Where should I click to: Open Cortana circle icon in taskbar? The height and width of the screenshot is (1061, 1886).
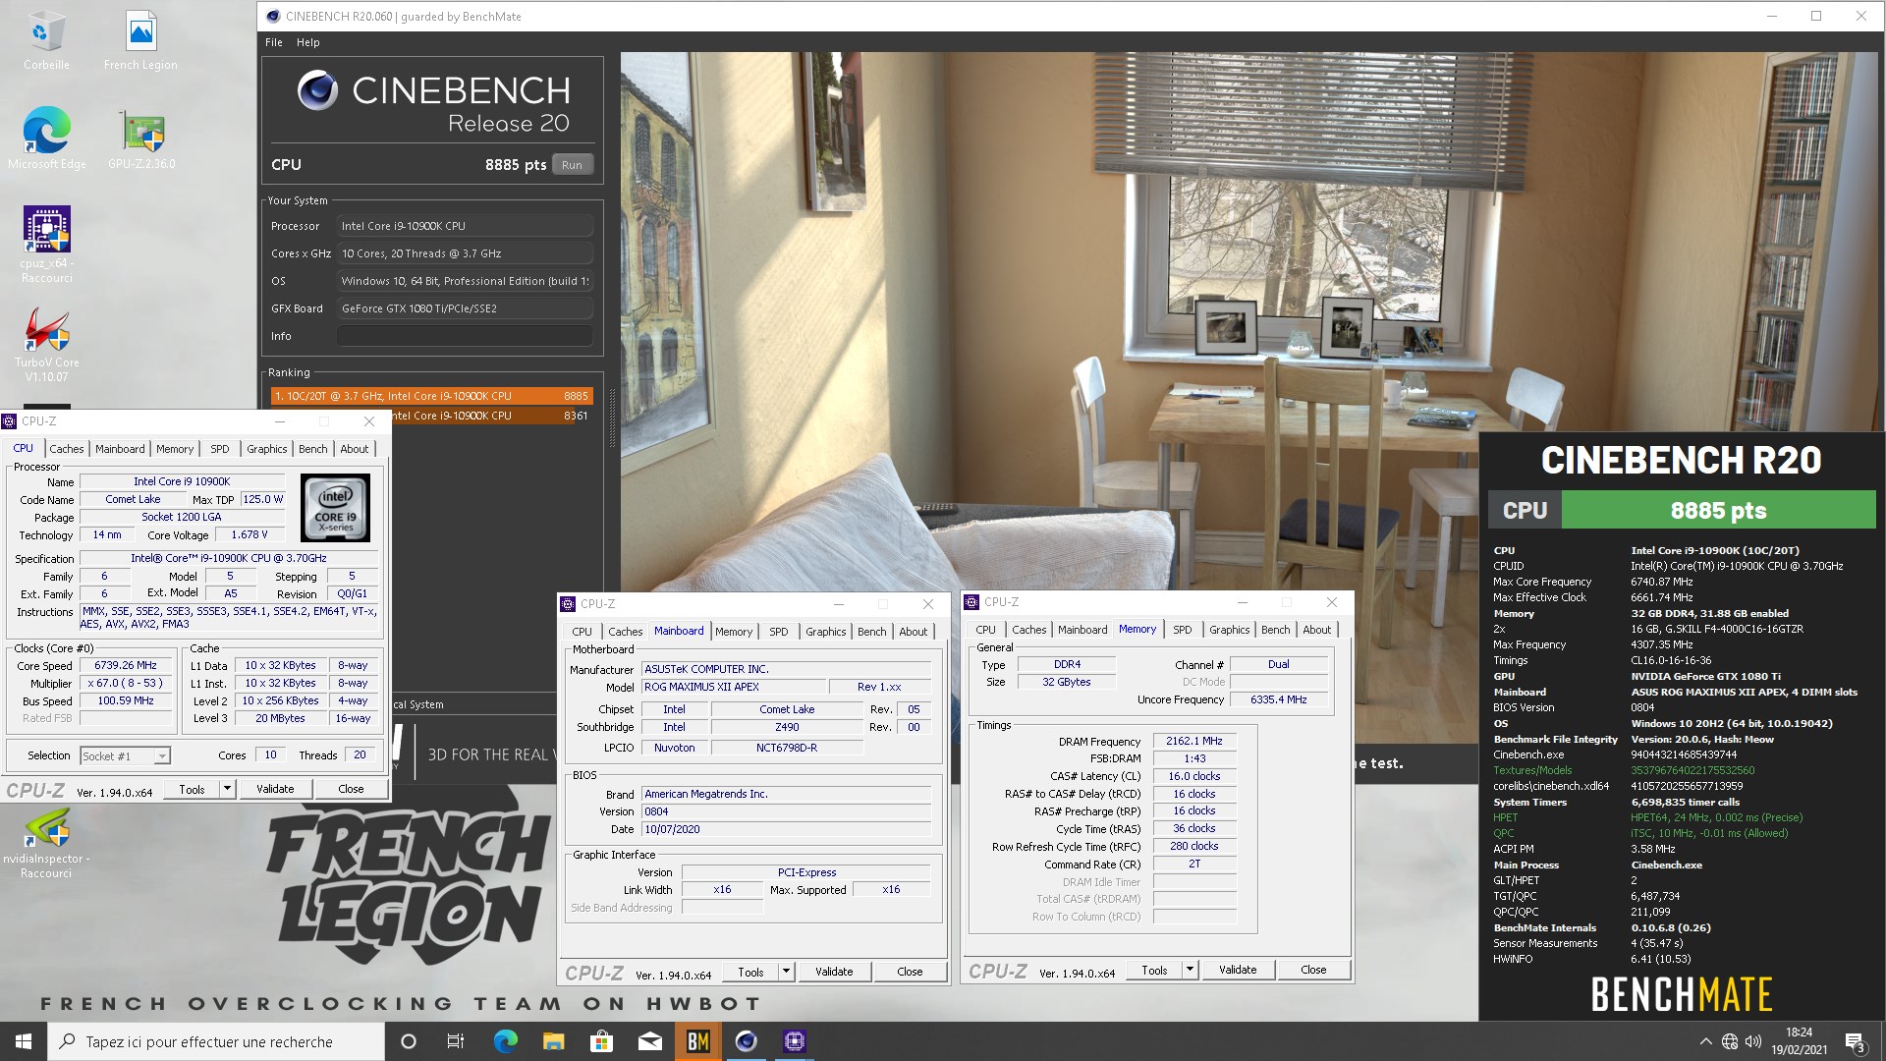click(x=409, y=1041)
